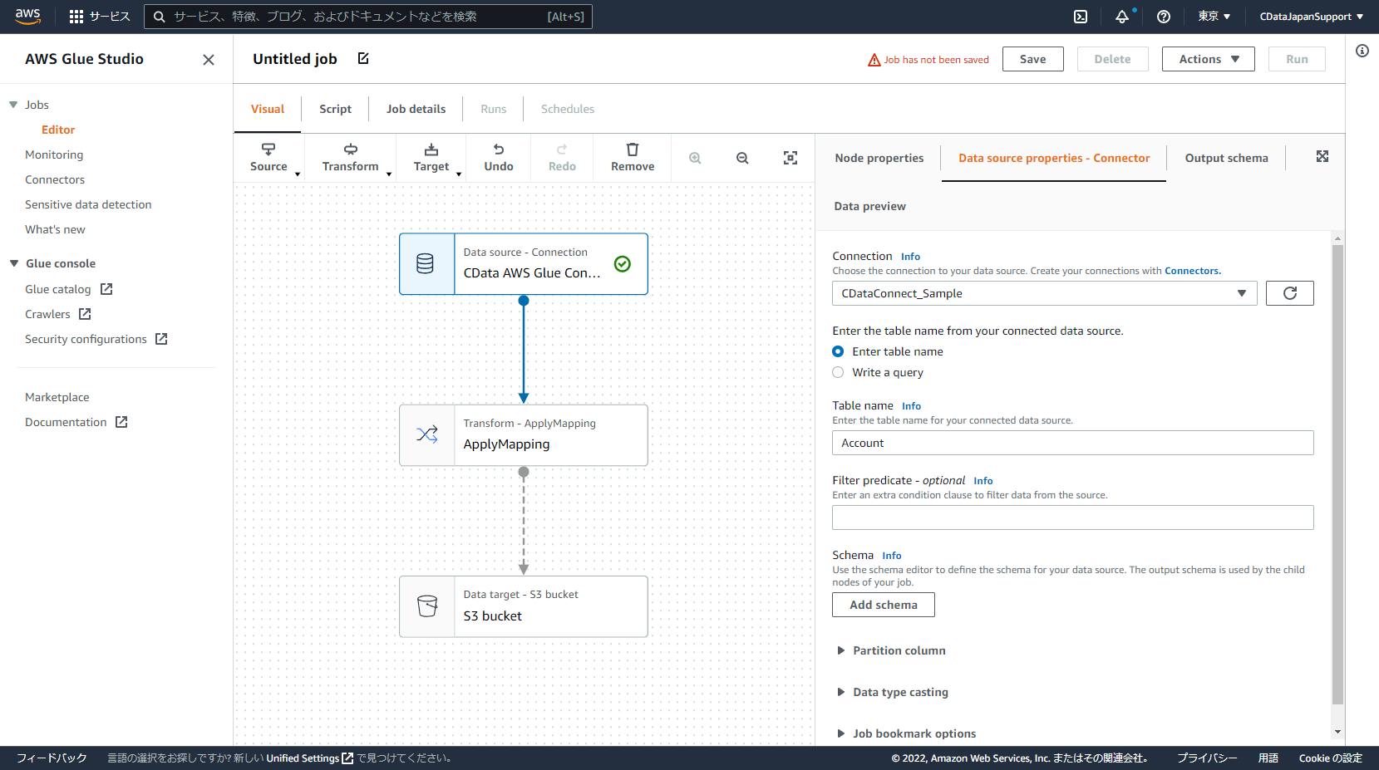Collapse the Glue console section

pos(14,263)
